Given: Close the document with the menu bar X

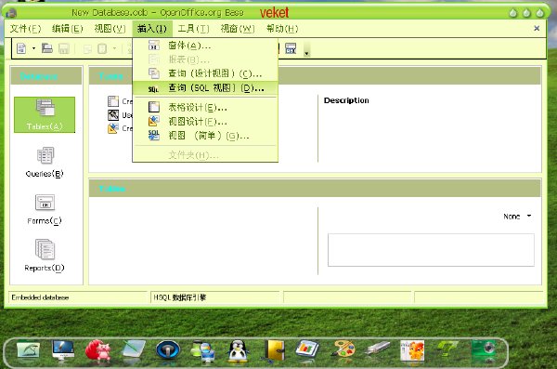Looking at the screenshot, I should click(x=537, y=28).
